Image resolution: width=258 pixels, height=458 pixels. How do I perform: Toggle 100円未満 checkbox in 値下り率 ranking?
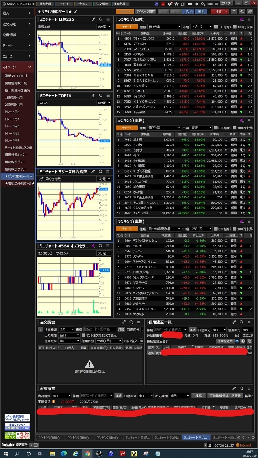[x=235, y=128]
